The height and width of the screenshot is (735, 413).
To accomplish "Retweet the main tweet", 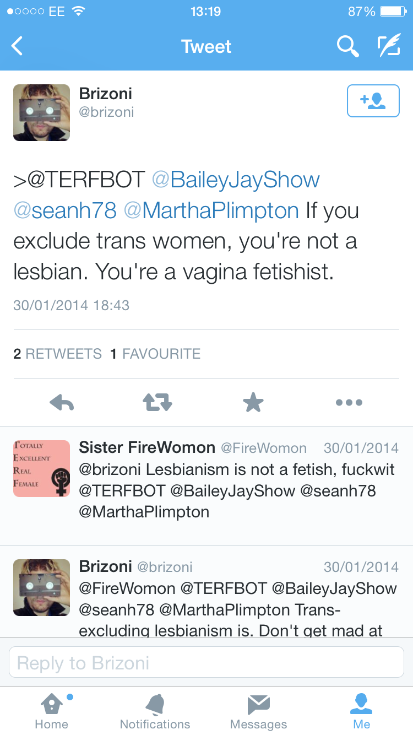I will point(157,403).
